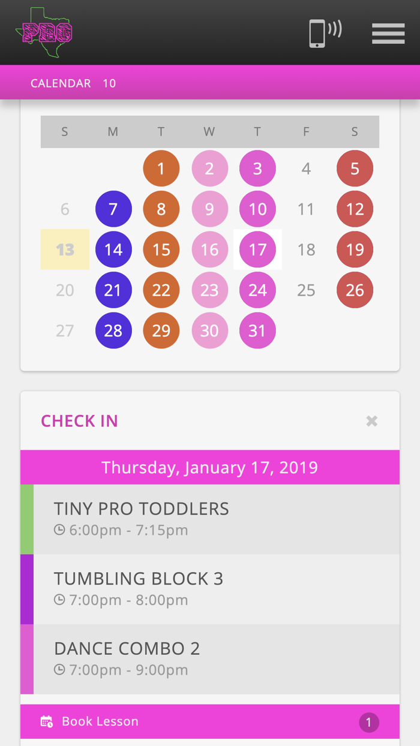Image resolution: width=420 pixels, height=746 pixels.
Task: Dismiss the CHECK IN panel
Action: (372, 420)
